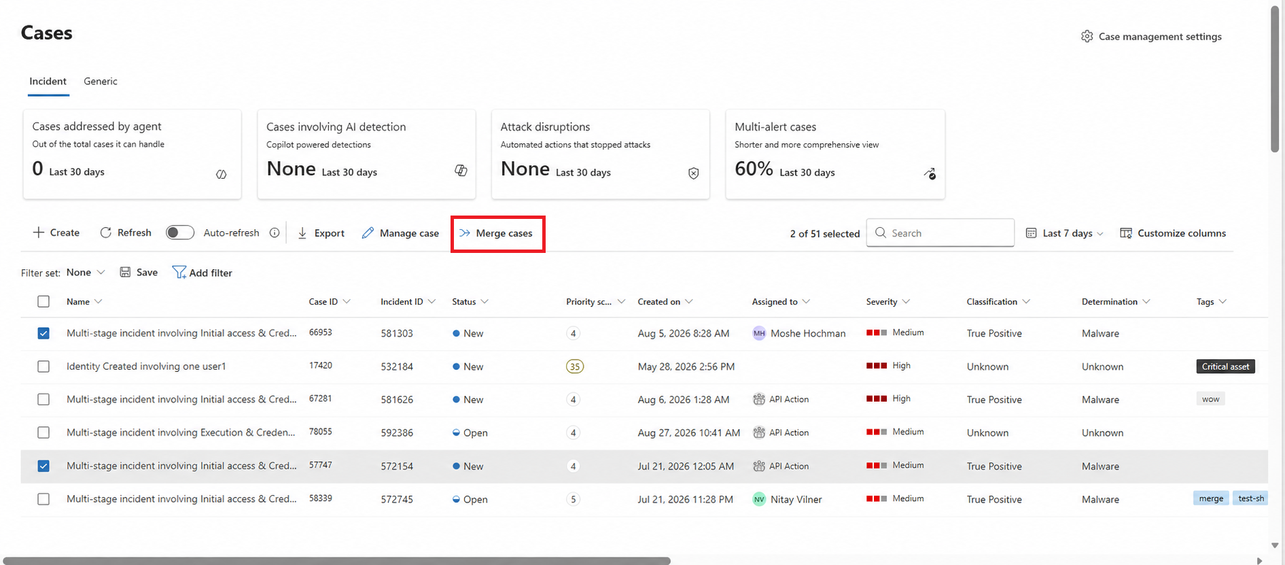Open the Last 7 days time range dropdown
The image size is (1285, 565).
click(x=1066, y=233)
